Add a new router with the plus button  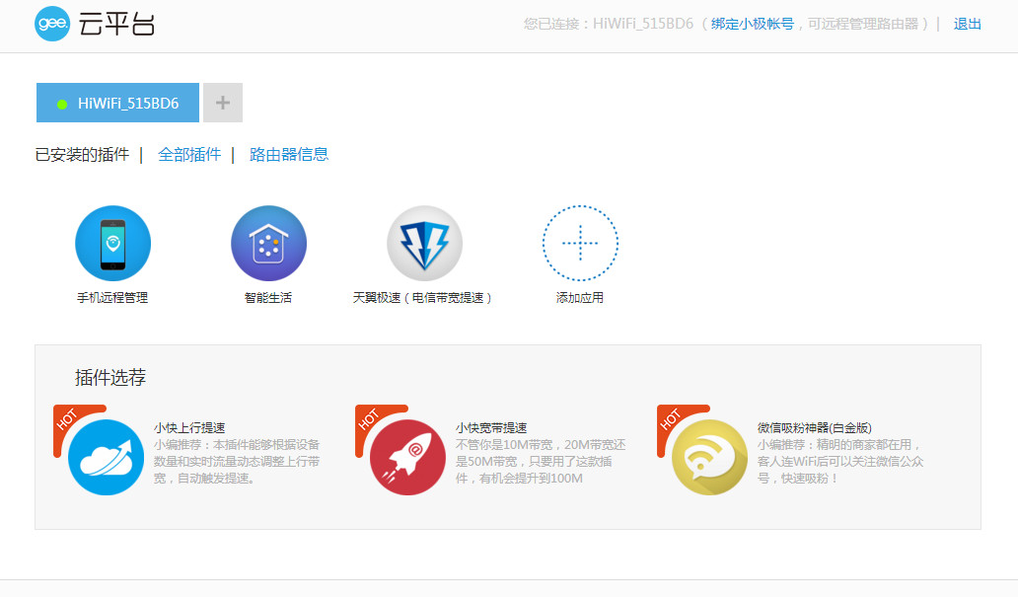click(223, 103)
